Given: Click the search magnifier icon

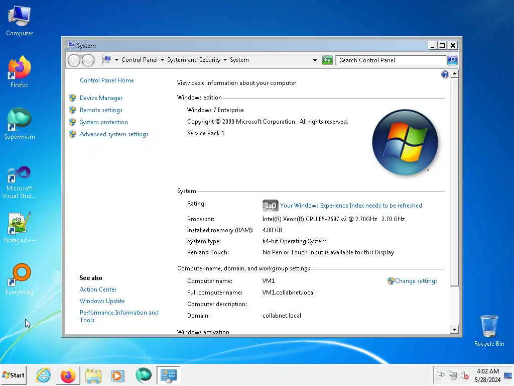Looking at the screenshot, I should [452, 60].
